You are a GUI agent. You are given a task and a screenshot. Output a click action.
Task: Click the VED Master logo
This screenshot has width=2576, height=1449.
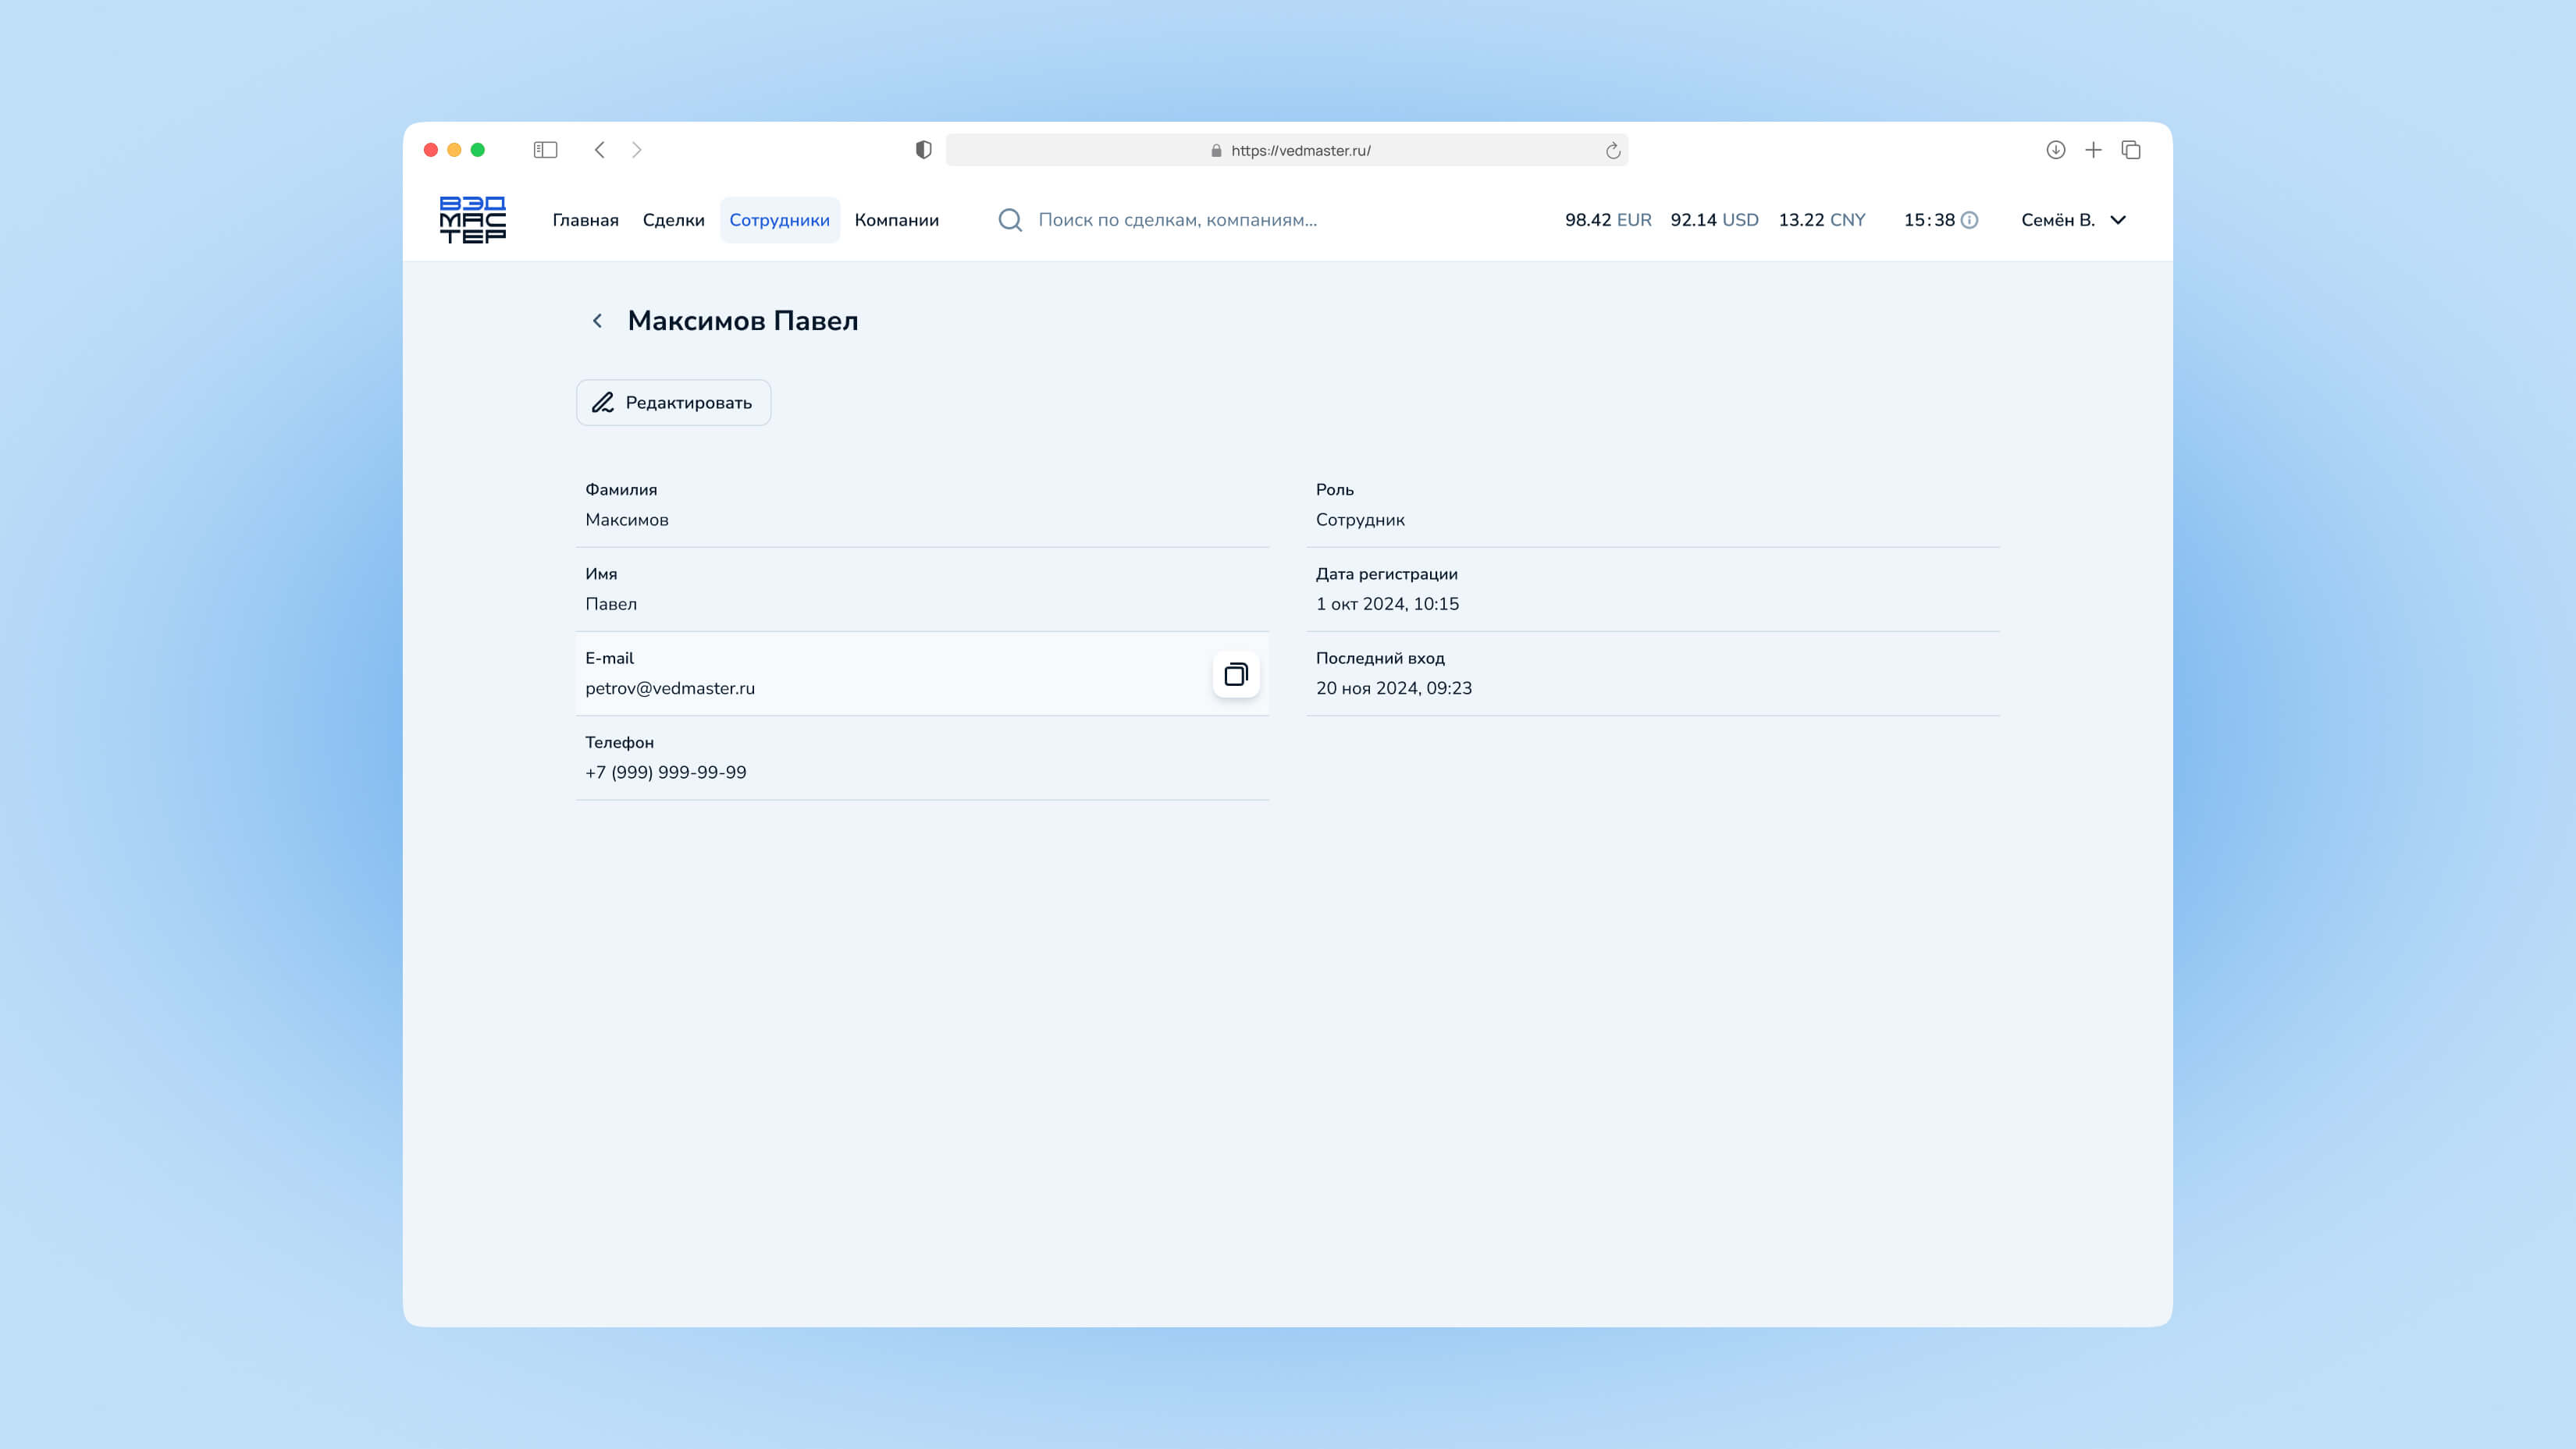[x=472, y=220]
